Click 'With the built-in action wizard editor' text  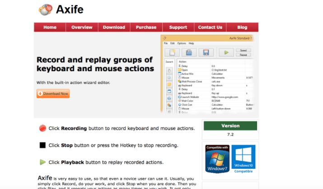coord(73,82)
